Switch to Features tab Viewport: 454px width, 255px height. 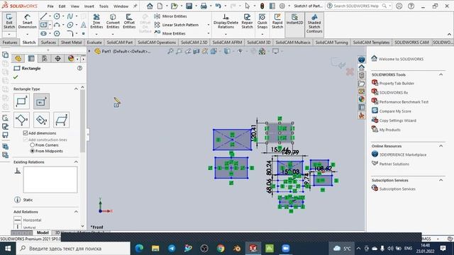point(10,42)
